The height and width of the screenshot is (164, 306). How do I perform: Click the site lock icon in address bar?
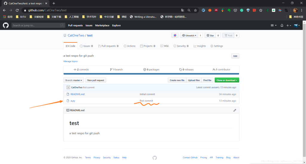point(25,10)
